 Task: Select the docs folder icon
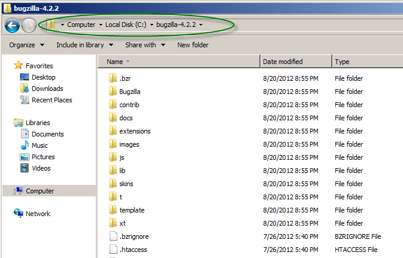tap(113, 117)
